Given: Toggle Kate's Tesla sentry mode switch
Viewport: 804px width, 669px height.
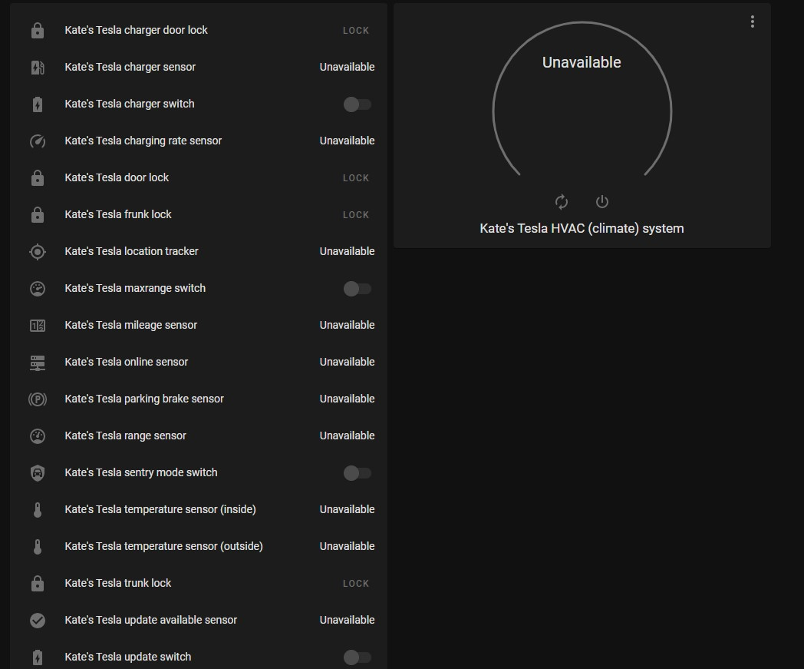Looking at the screenshot, I should 358,473.
